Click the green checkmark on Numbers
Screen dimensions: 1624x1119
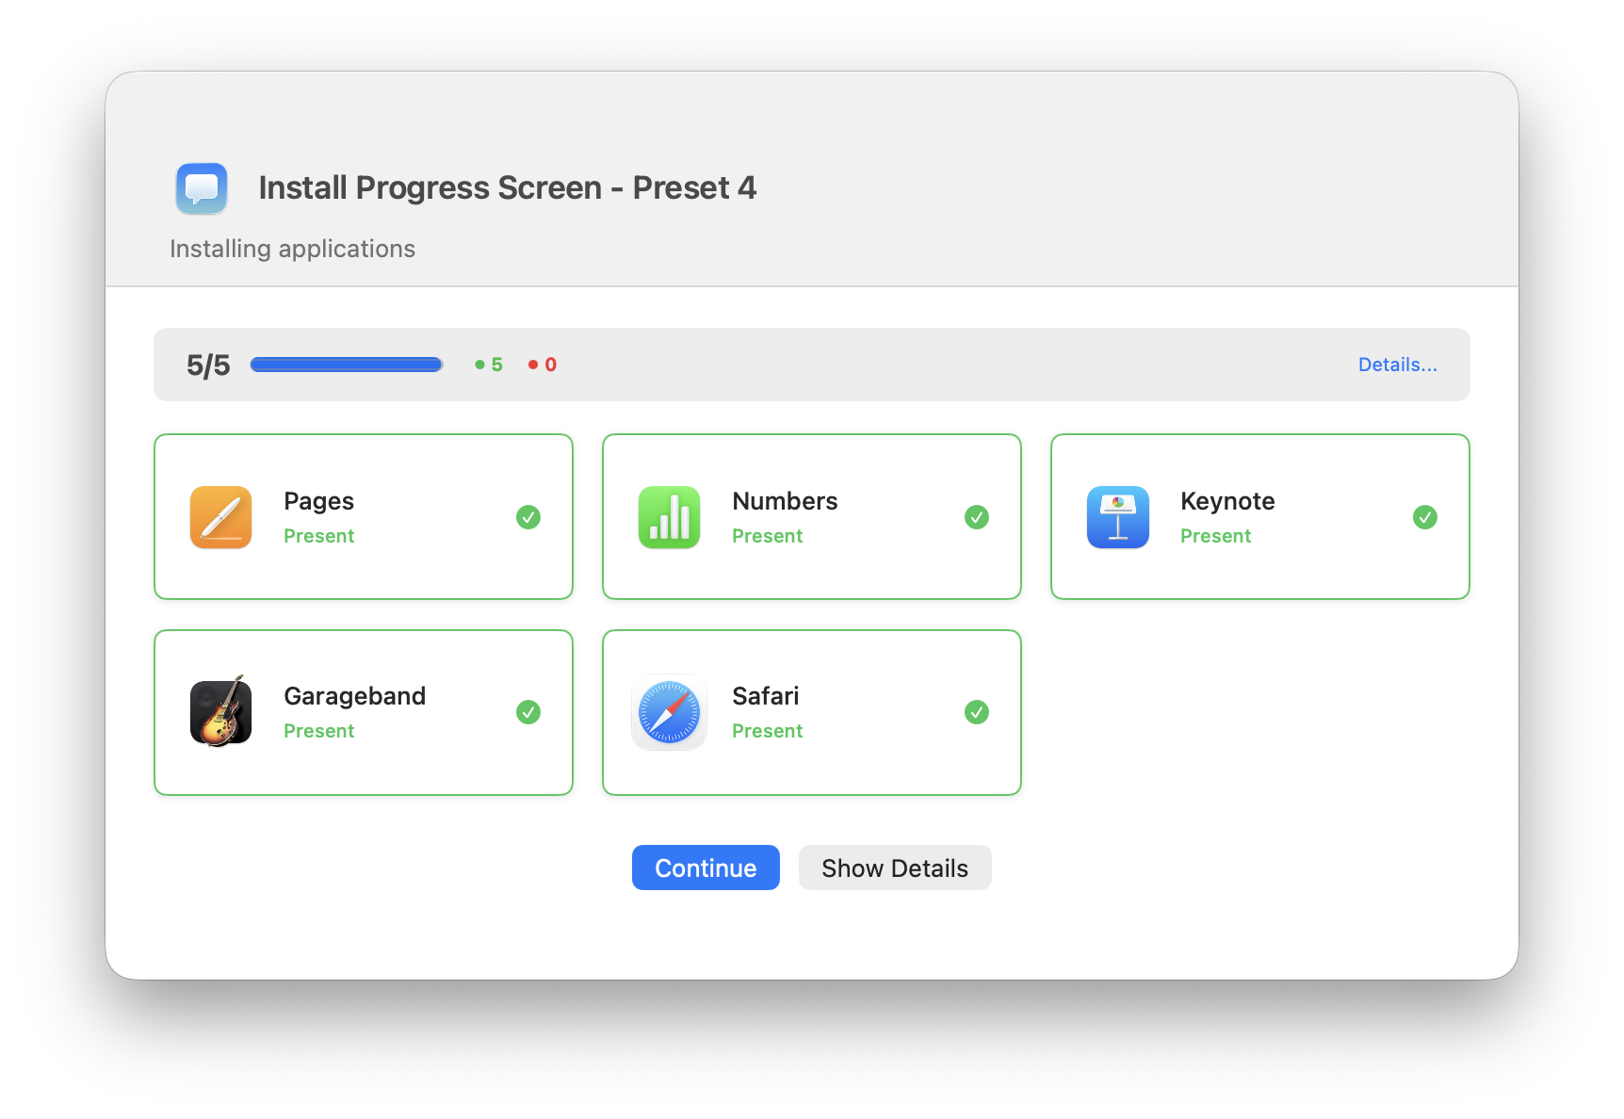tap(977, 517)
